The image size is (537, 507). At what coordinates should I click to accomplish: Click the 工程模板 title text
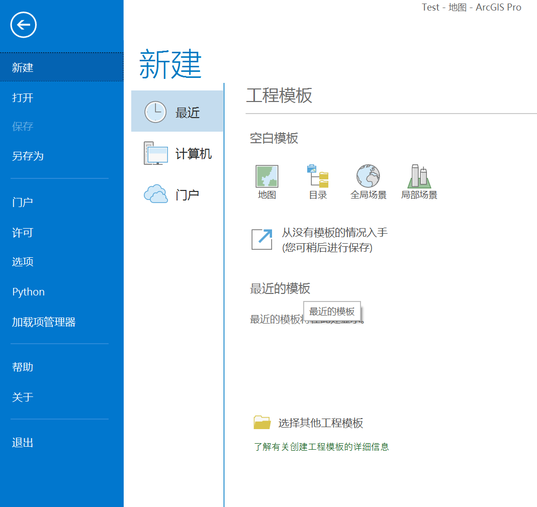pyautogui.click(x=279, y=95)
